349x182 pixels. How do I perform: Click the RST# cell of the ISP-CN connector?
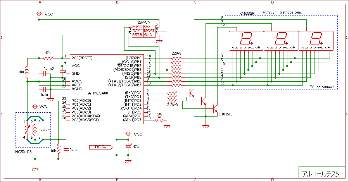[x=137, y=35]
